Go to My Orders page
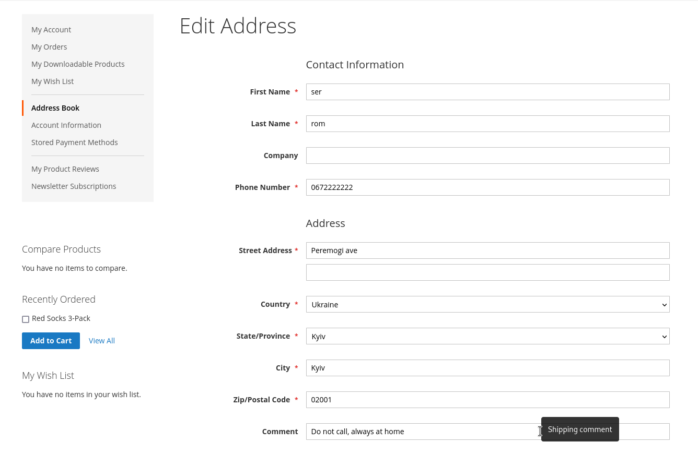Image resolution: width=698 pixels, height=454 pixels. (x=49, y=47)
